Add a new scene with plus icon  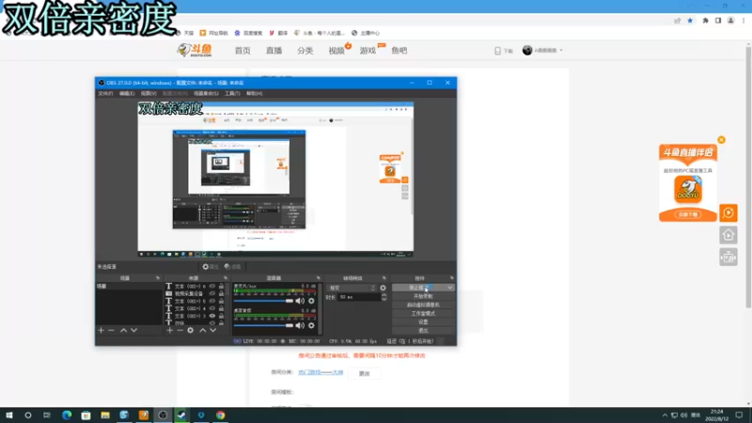pyautogui.click(x=102, y=331)
